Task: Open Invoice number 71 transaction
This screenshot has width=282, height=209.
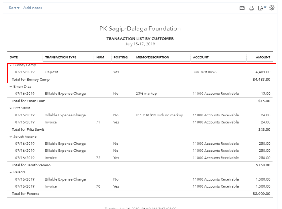Action: pos(51,122)
